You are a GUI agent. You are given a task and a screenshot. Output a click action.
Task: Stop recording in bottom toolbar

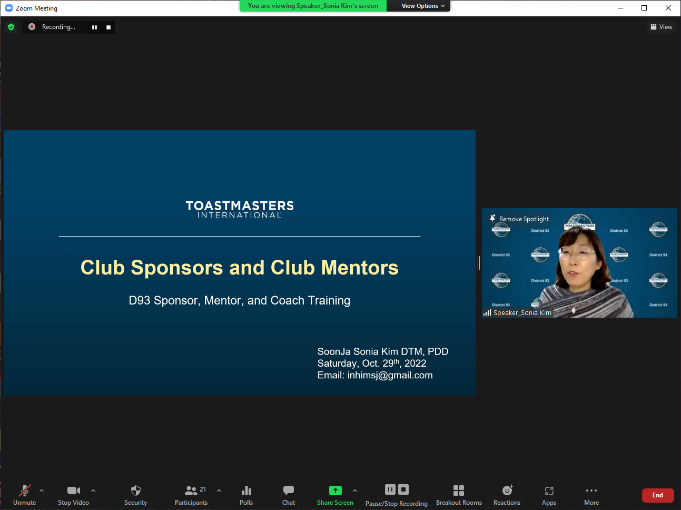pyautogui.click(x=403, y=489)
